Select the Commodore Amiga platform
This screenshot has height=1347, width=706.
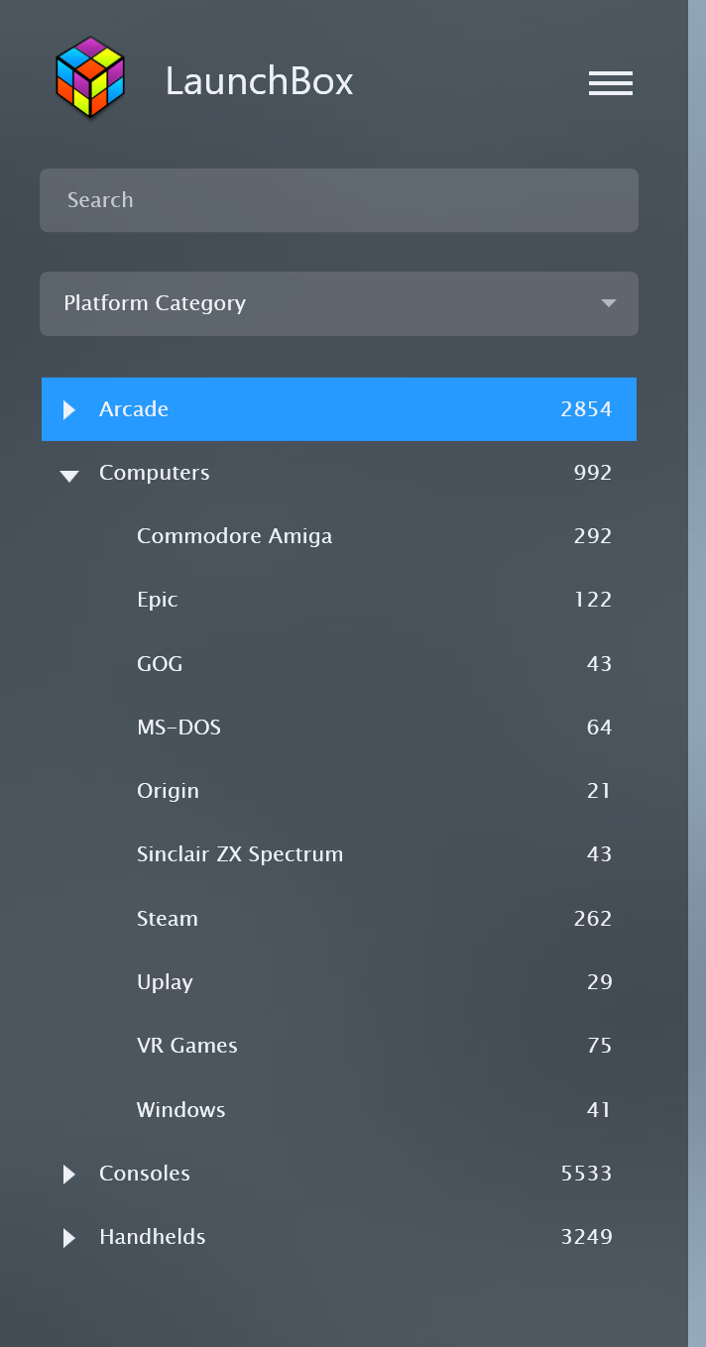point(339,536)
